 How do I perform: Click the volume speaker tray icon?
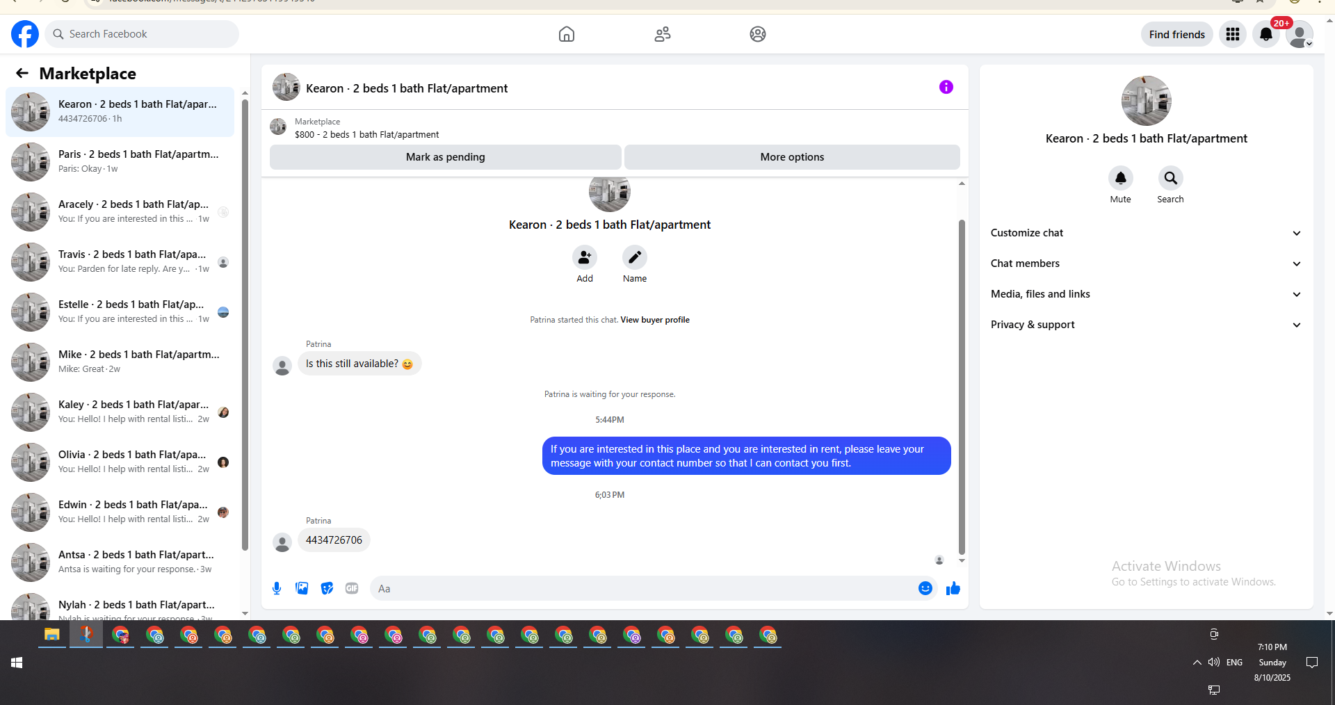click(x=1214, y=662)
